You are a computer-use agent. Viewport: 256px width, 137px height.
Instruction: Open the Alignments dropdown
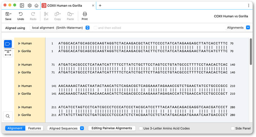click(x=238, y=28)
